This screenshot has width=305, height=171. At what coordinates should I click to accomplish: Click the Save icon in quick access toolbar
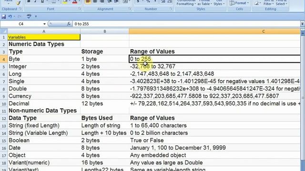tap(3, 17)
